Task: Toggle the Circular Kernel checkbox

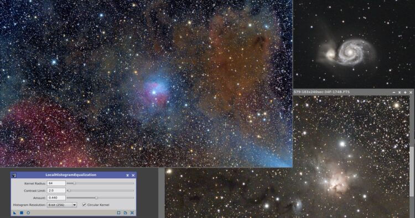Action: [x=84, y=205]
